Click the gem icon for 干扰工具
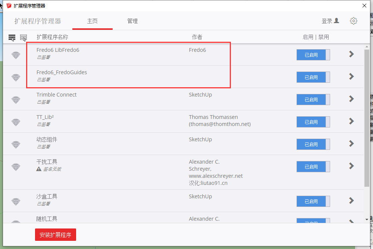This screenshot has height=249, width=373. (x=16, y=167)
